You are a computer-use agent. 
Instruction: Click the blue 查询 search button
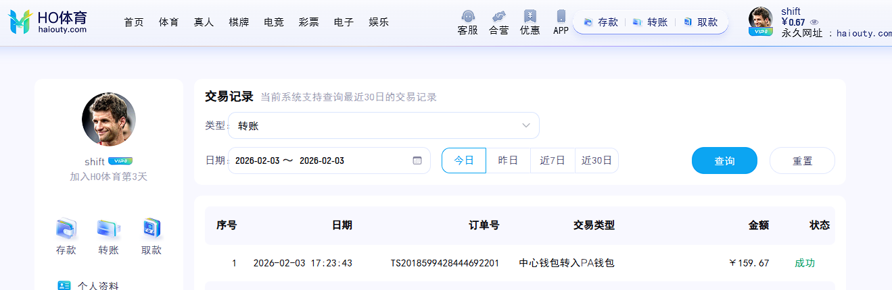[724, 161]
